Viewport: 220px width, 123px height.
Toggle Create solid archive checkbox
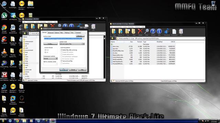click(x=61, y=54)
